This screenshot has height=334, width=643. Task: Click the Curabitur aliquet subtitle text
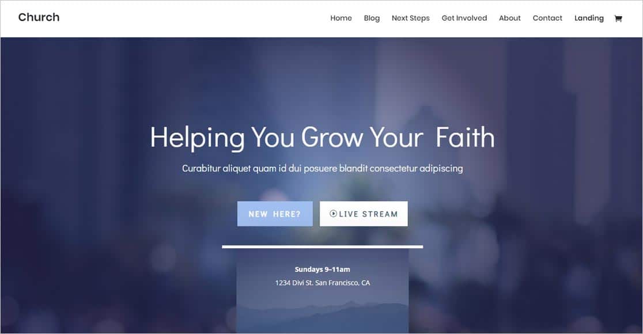point(322,168)
